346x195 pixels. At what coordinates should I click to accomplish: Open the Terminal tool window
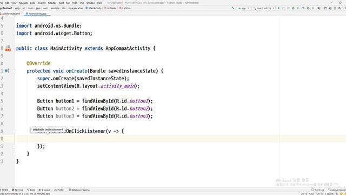coord(17,190)
